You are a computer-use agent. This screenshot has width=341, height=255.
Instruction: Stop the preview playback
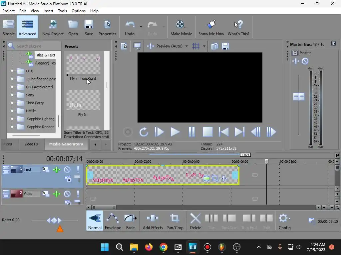208,132
